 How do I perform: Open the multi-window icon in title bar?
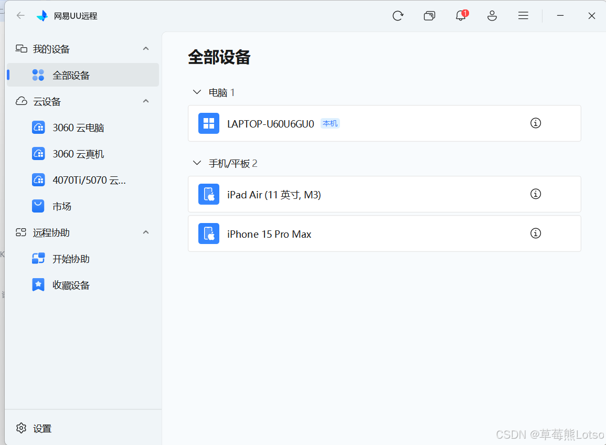(x=429, y=15)
